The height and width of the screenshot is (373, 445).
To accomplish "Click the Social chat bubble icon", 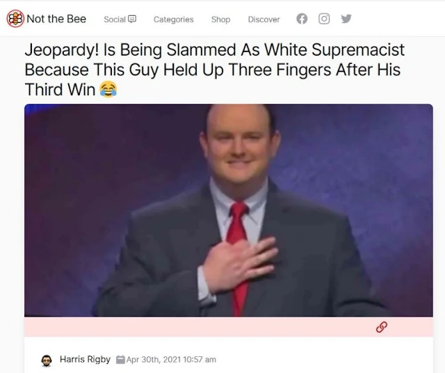I will point(132,19).
